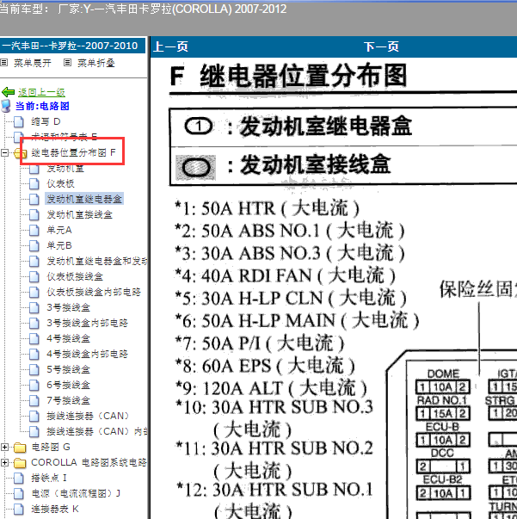Open the 单元A page

click(59, 230)
